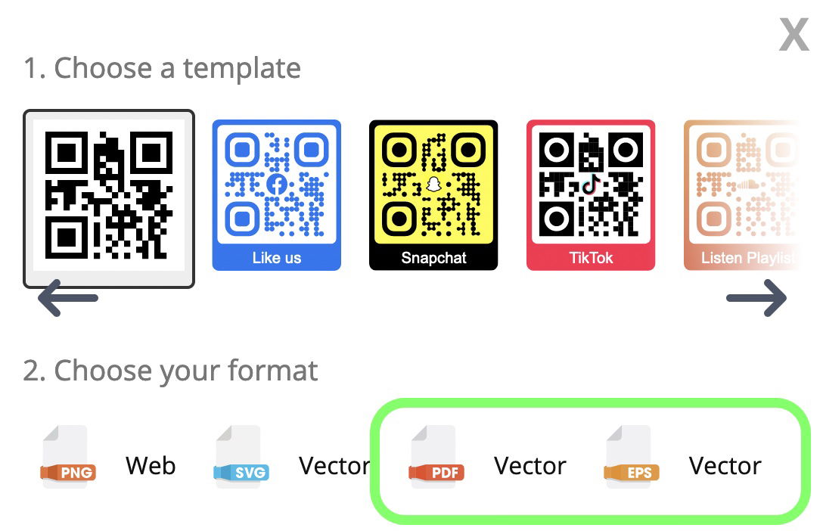823x531 pixels.
Task: Click the left arrow to show previous templates
Action: coord(68,298)
